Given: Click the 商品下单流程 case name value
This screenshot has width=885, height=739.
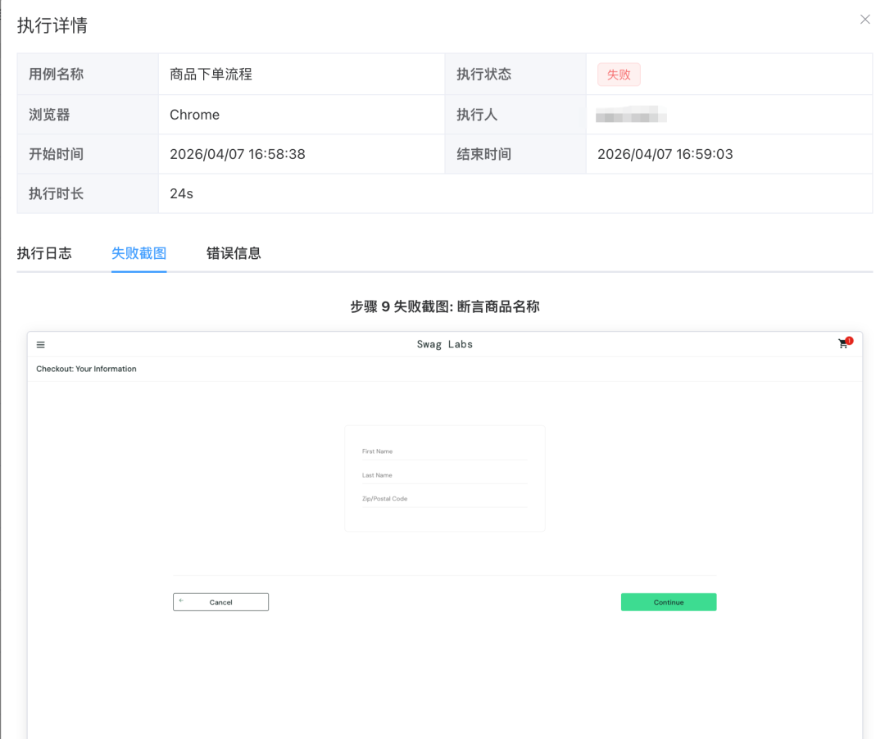Looking at the screenshot, I should click(x=211, y=75).
